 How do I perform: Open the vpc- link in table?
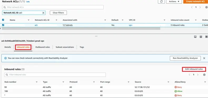click(x=131, y=25)
